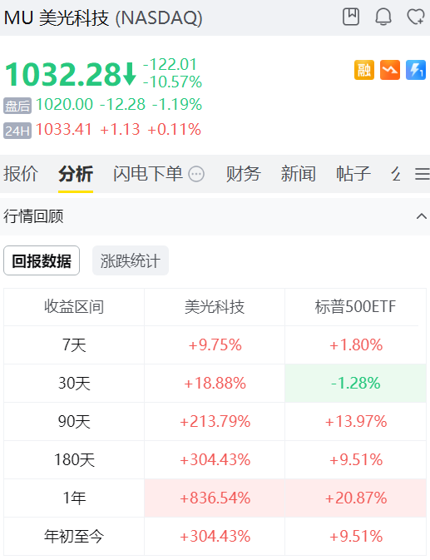430x560 pixels.
Task: Open the hamburger menu for more tabs
Action: point(423,174)
